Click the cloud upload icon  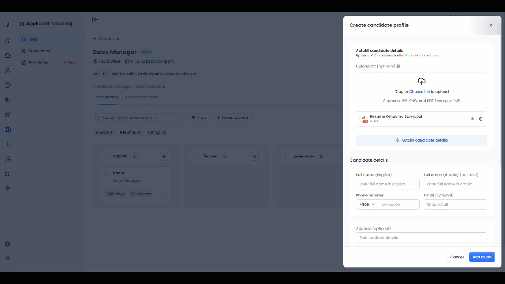[x=421, y=82]
